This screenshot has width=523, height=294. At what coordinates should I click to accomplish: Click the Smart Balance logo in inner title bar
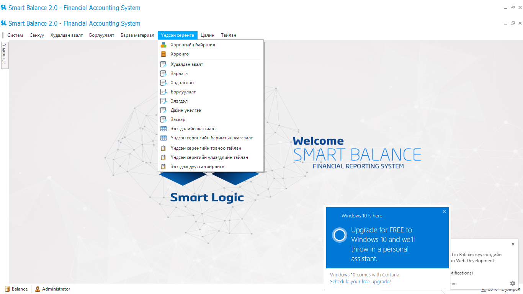3,23
